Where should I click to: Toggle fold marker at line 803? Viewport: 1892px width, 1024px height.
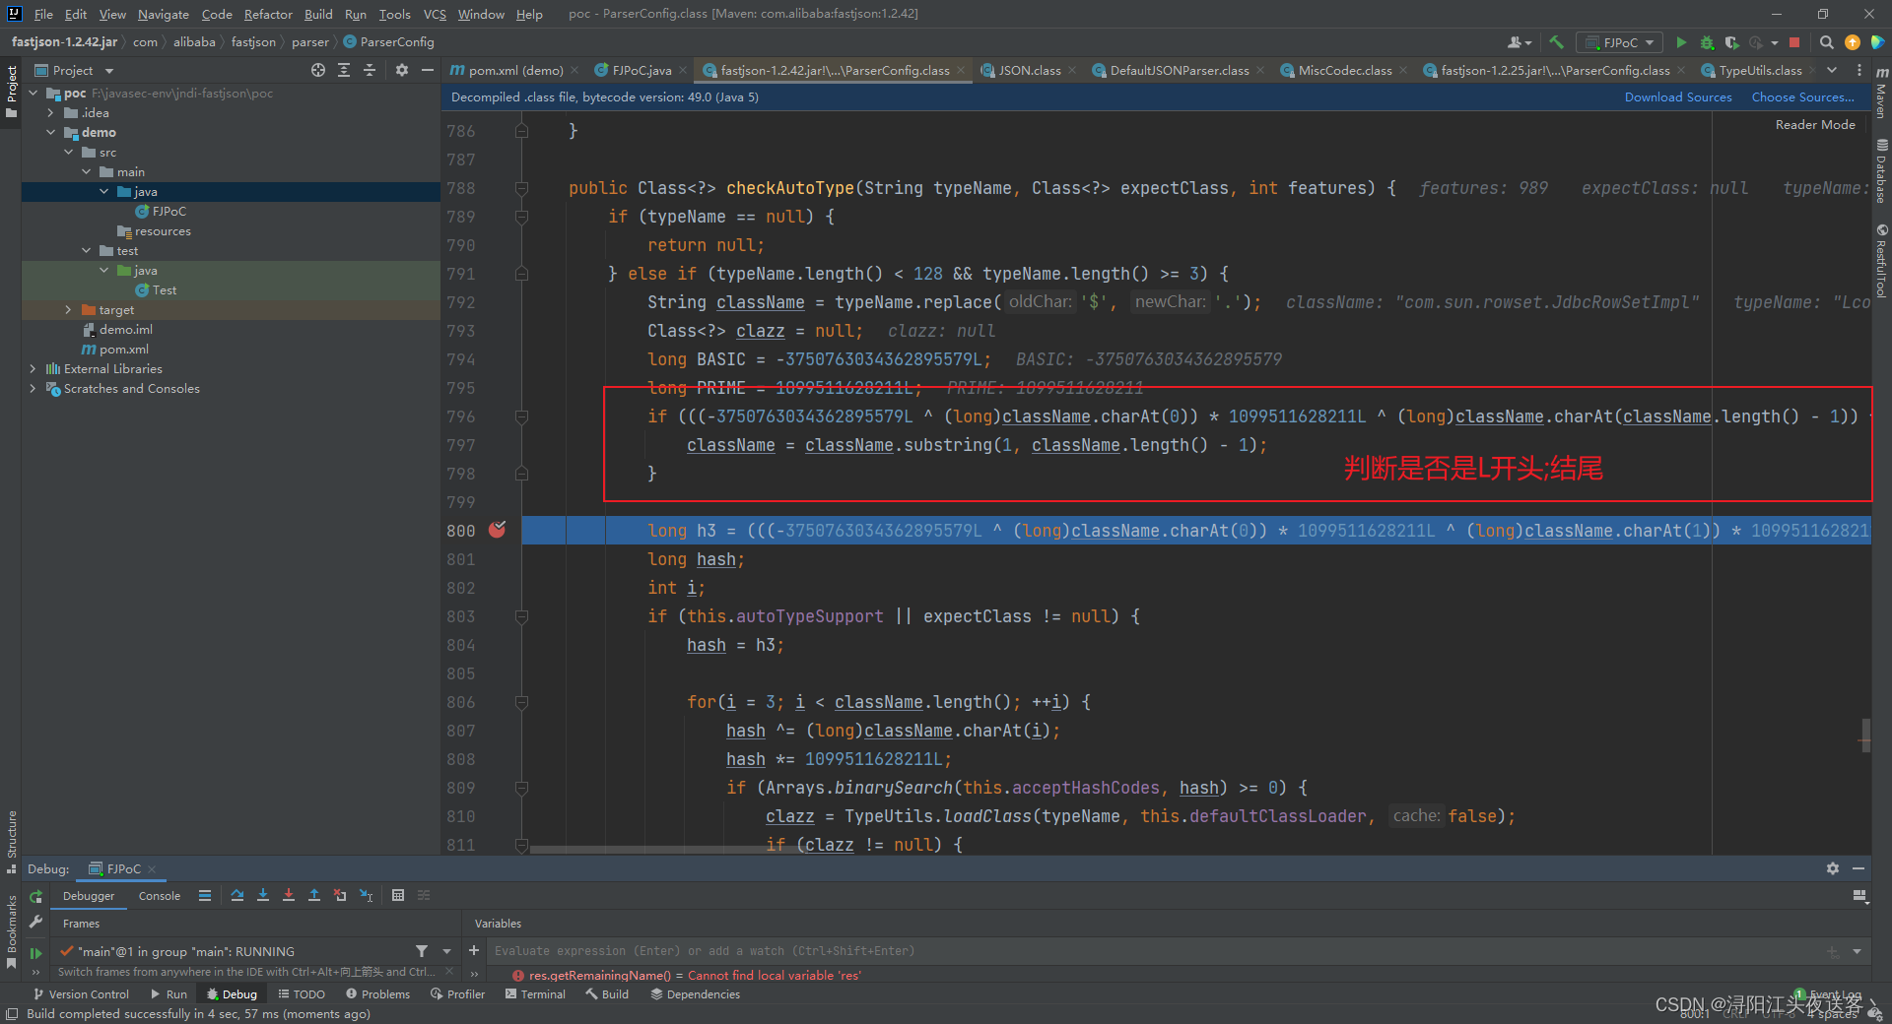pyautogui.click(x=521, y=616)
